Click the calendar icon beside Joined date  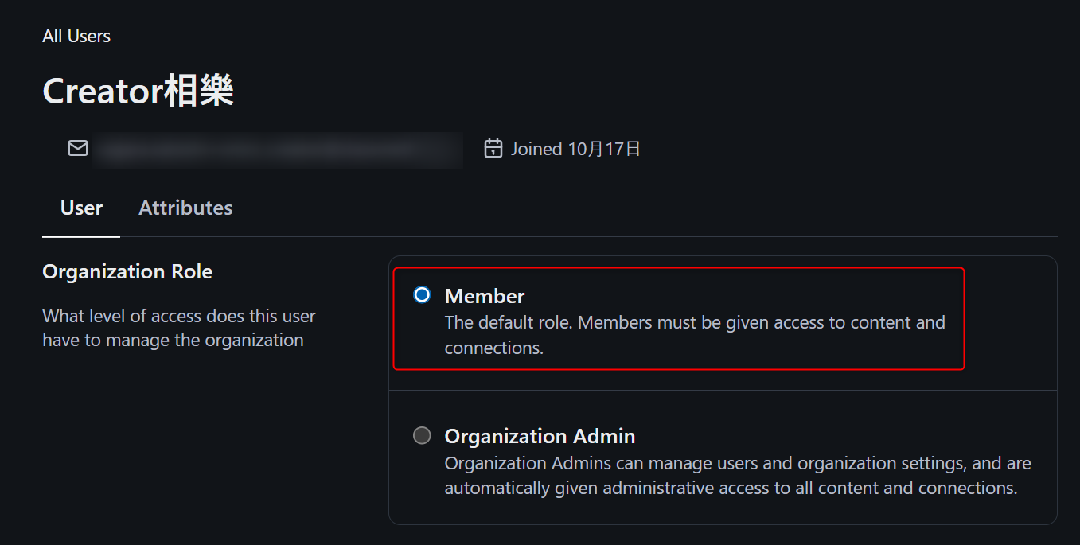click(x=493, y=149)
